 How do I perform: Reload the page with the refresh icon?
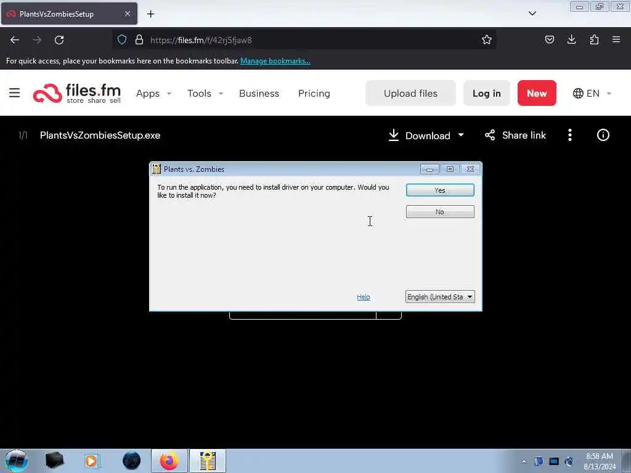tap(59, 40)
